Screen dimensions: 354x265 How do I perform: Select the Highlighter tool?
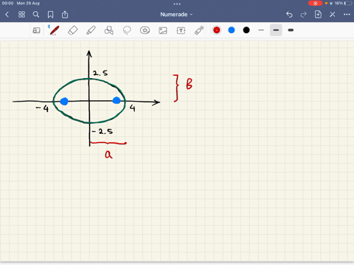[91, 30]
